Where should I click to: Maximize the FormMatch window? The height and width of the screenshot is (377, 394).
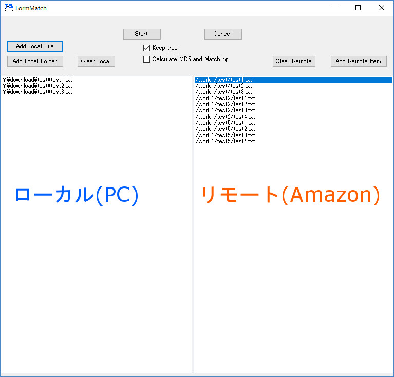(x=358, y=8)
